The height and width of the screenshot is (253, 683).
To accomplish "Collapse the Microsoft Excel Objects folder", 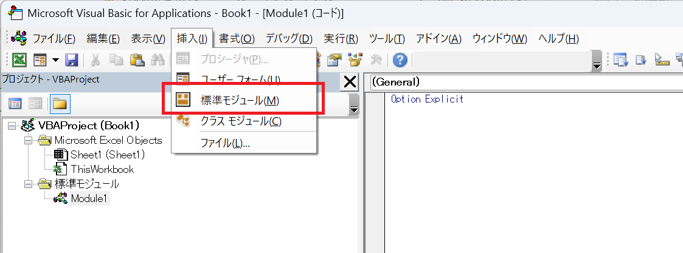I will 29,140.
